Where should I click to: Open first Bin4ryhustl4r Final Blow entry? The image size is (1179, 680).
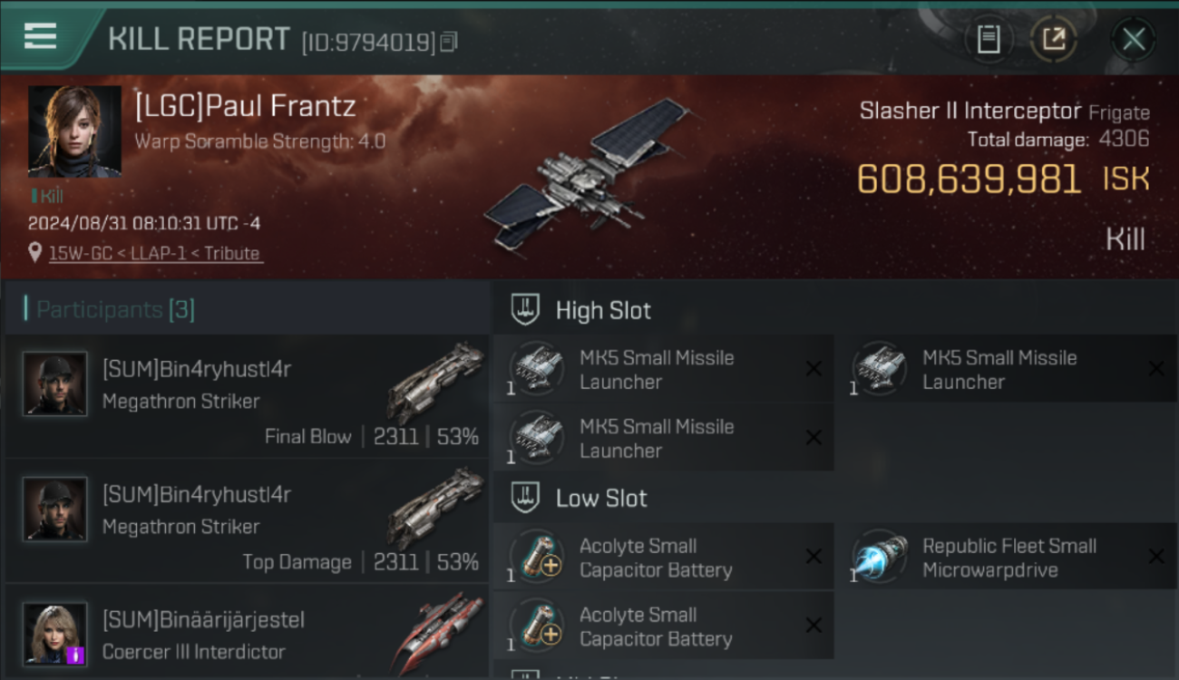[247, 396]
